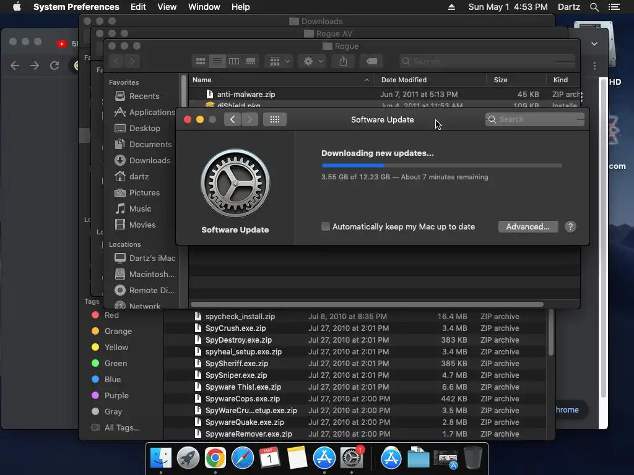This screenshot has width=634, height=475.
Task: Click horizontal scrollbar in Rogue window
Action: pos(367,304)
